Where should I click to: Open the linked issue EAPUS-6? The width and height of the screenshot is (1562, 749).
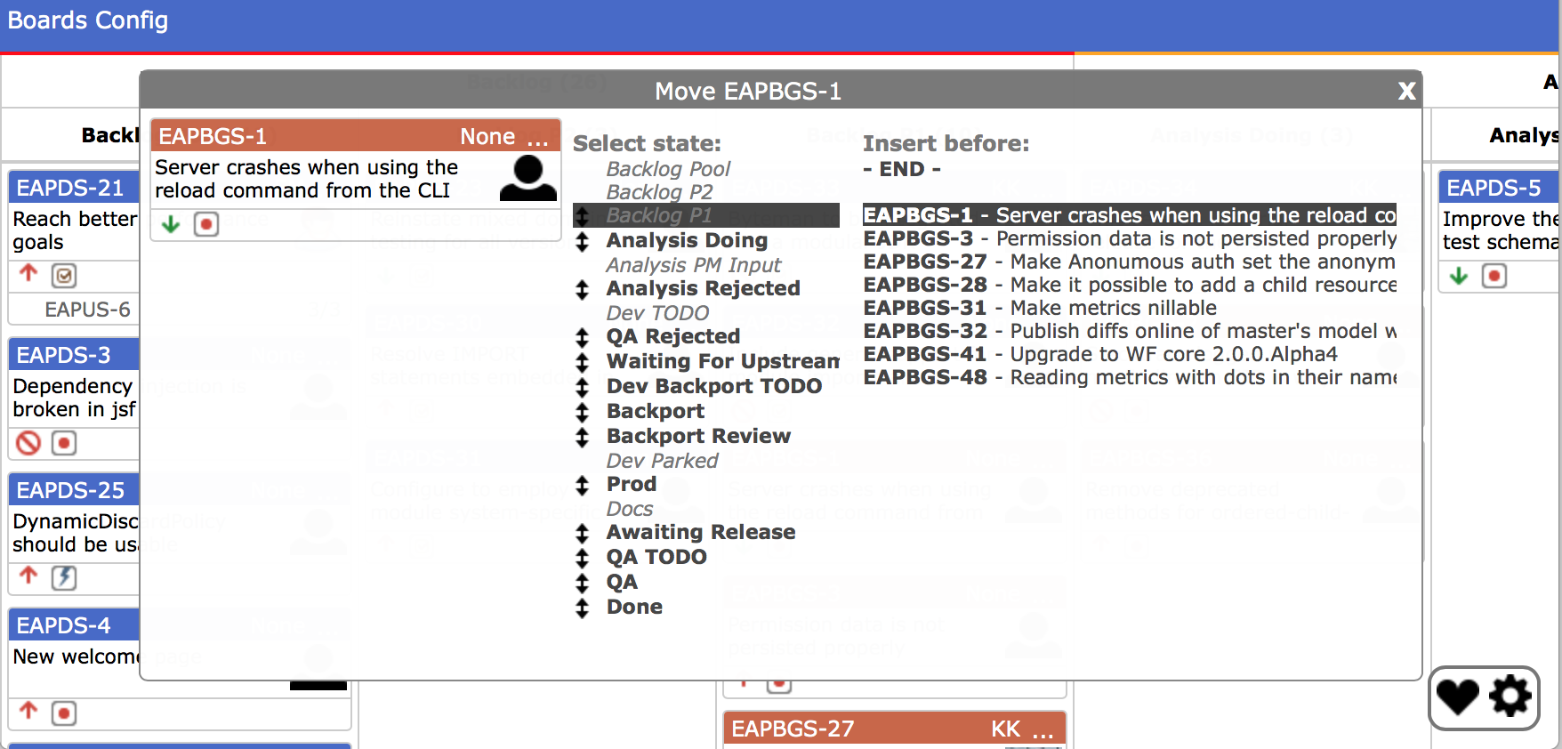(x=87, y=310)
